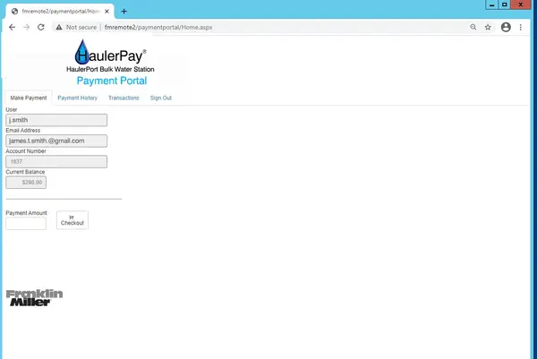Click the Email Address field

56,141
